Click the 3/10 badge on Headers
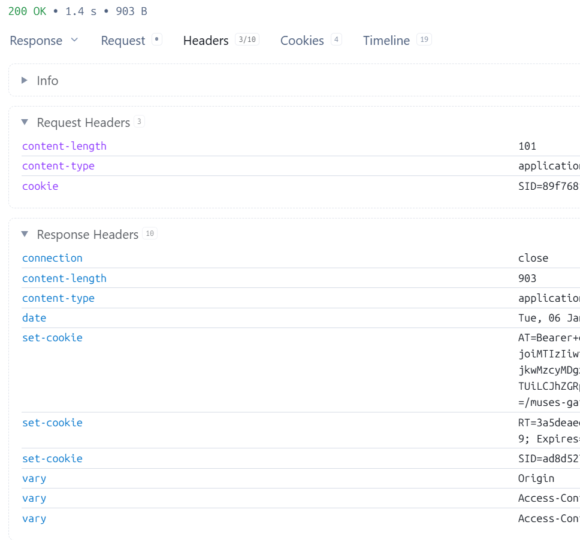The width and height of the screenshot is (580, 540). 247,40
